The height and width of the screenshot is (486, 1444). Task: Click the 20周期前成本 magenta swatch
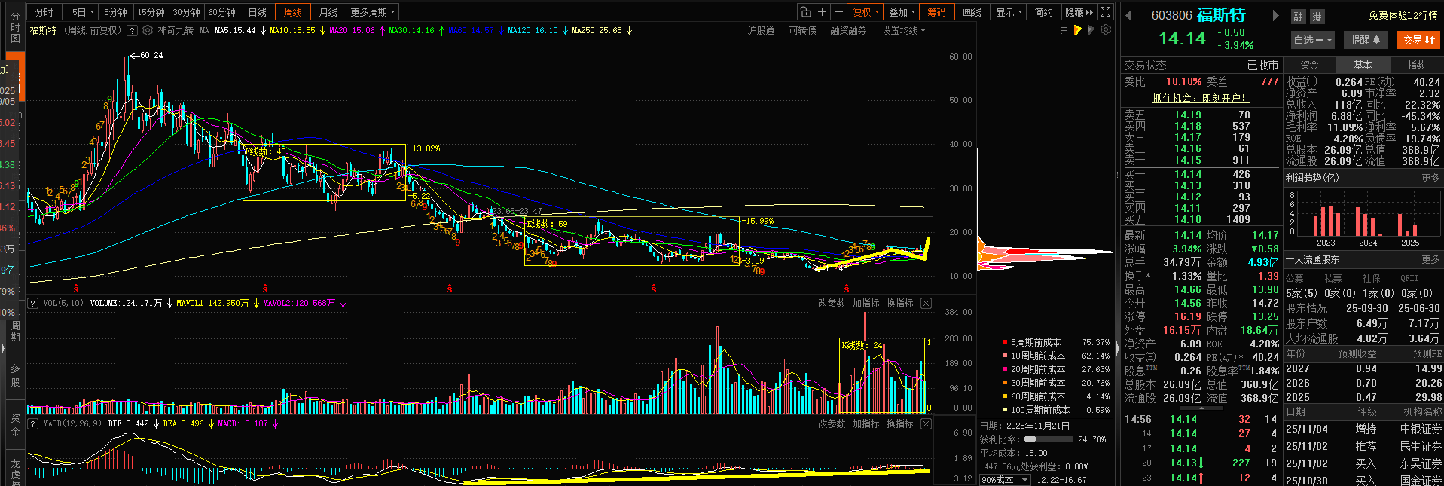1005,369
